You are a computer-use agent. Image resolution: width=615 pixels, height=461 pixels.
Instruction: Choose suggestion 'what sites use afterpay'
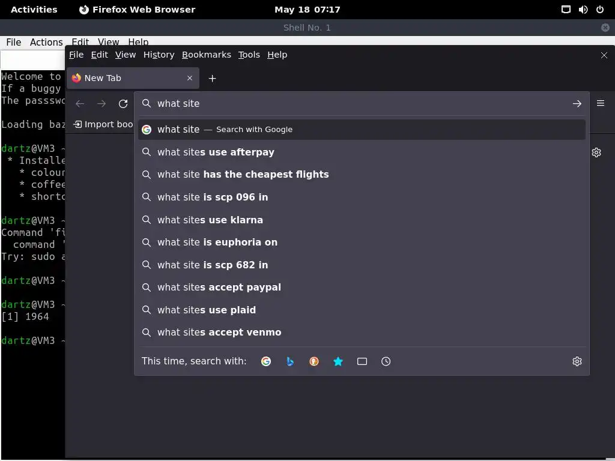tap(362, 152)
